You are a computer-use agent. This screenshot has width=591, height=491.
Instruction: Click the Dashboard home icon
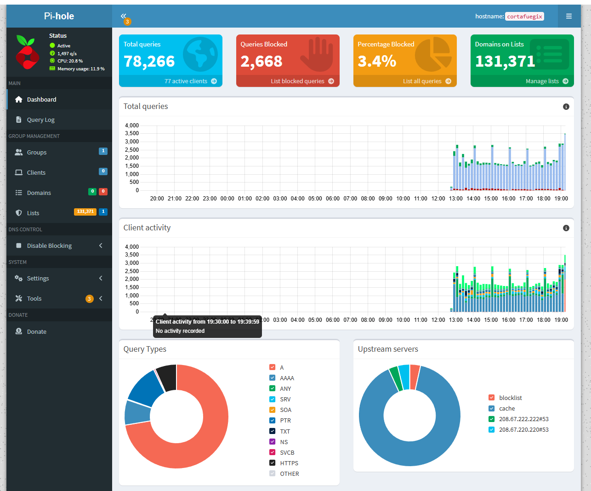(x=19, y=99)
